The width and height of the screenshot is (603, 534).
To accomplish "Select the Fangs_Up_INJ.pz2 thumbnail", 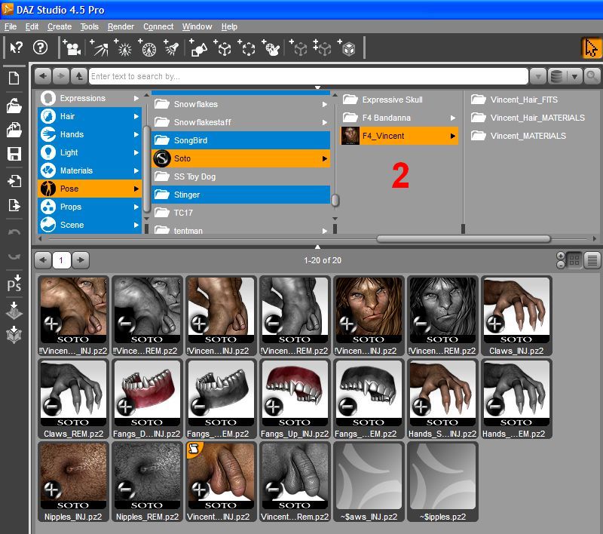I will pos(295,398).
